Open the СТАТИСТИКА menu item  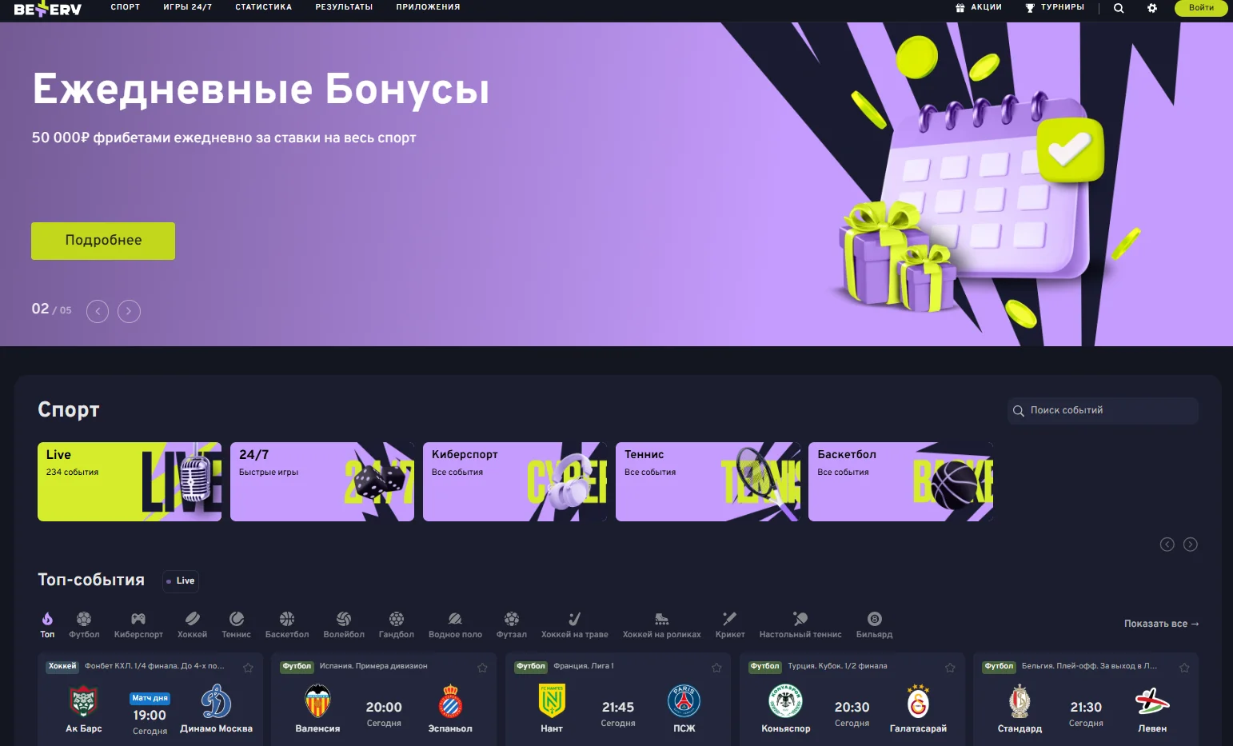coord(263,6)
